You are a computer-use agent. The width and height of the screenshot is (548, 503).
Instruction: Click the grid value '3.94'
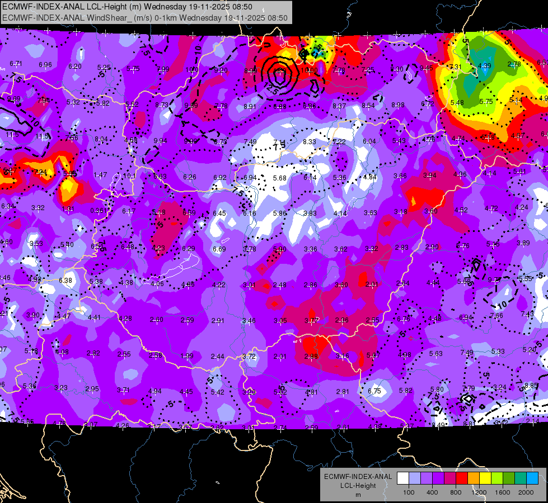pyautogui.click(x=429, y=175)
